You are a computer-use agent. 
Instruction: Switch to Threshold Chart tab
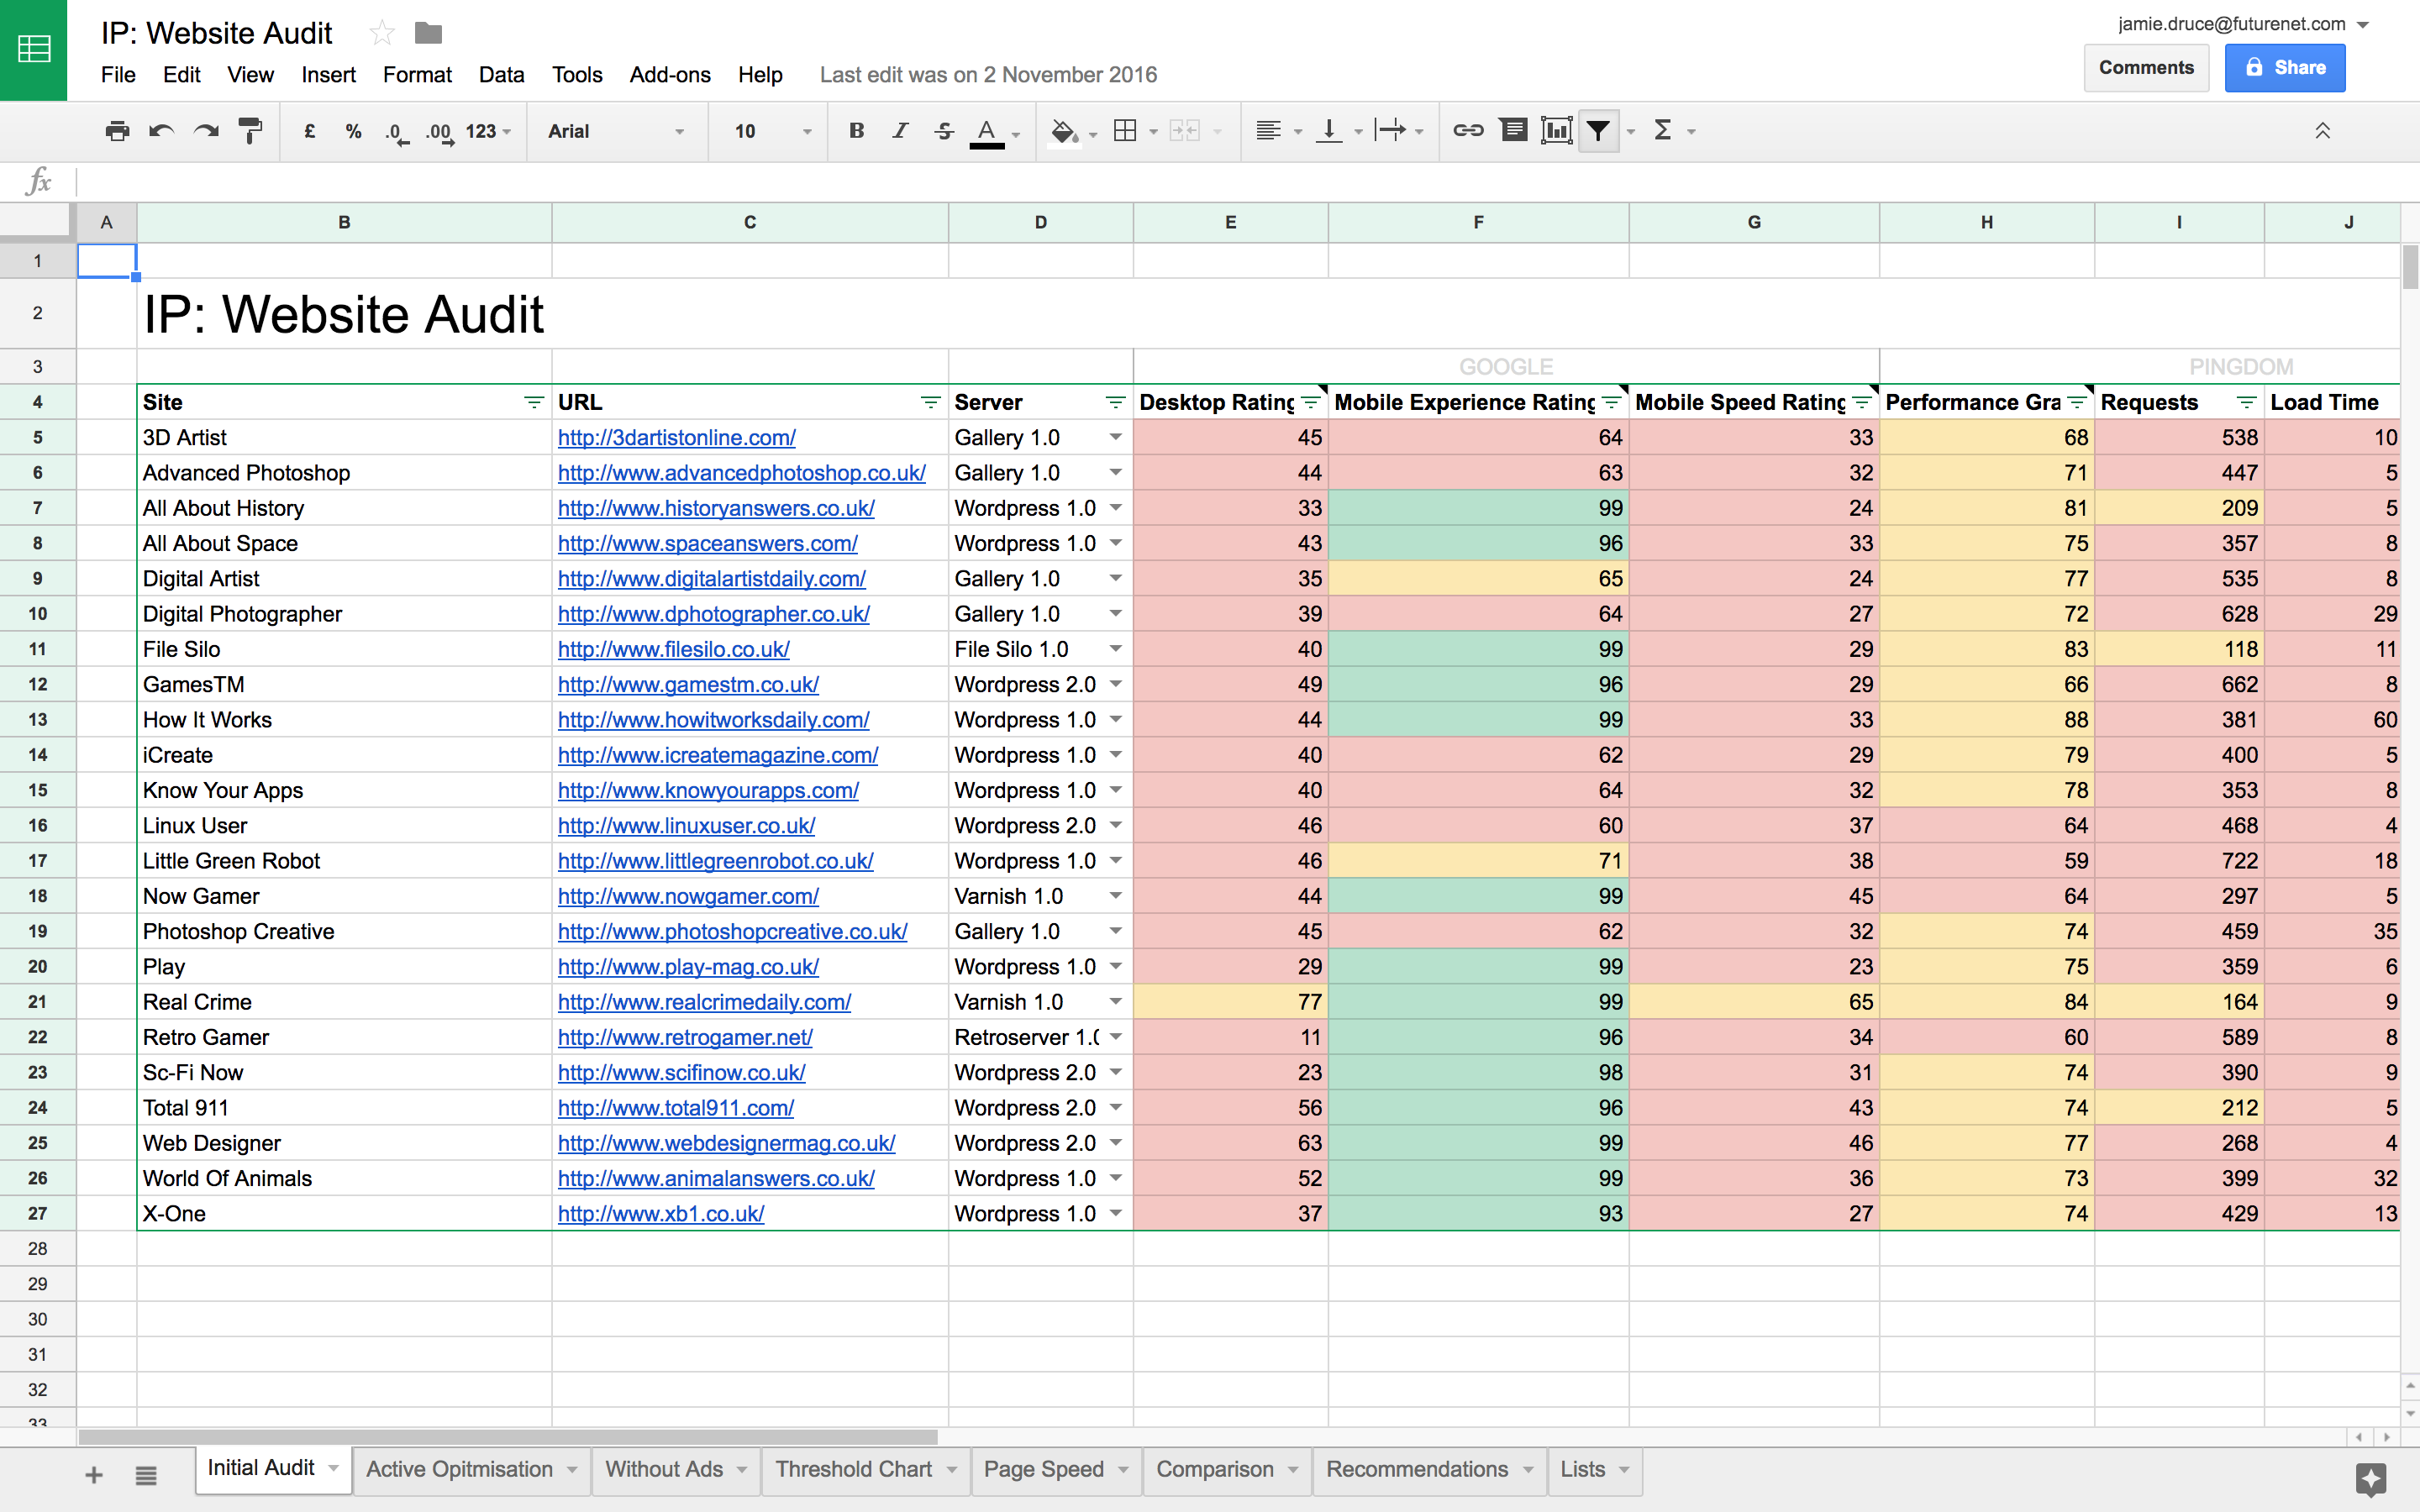(853, 1469)
